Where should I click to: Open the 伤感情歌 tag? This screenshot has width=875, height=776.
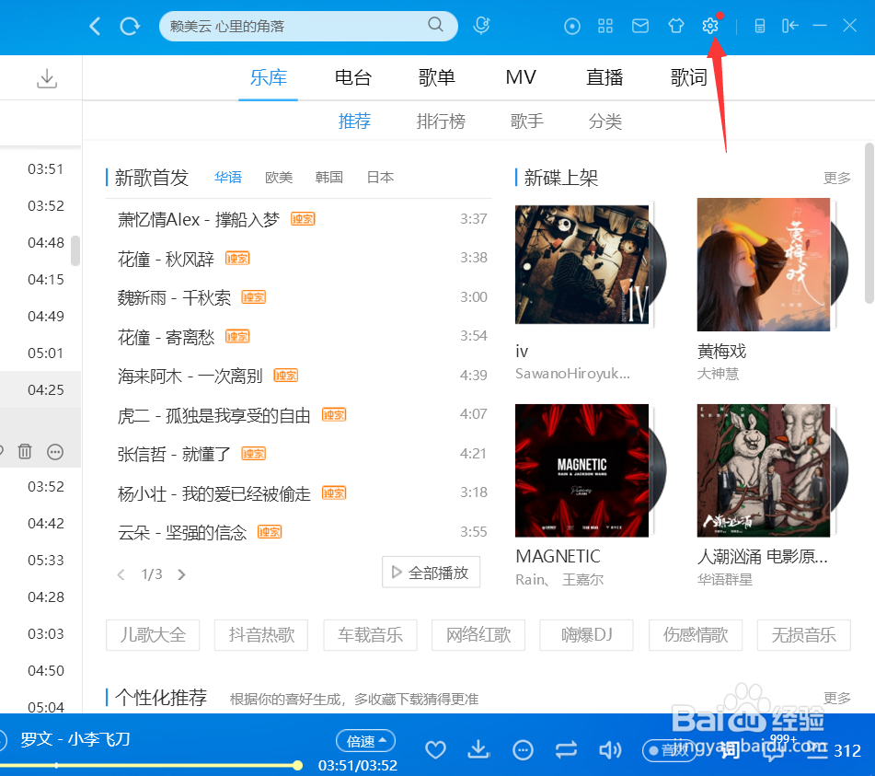(x=696, y=635)
